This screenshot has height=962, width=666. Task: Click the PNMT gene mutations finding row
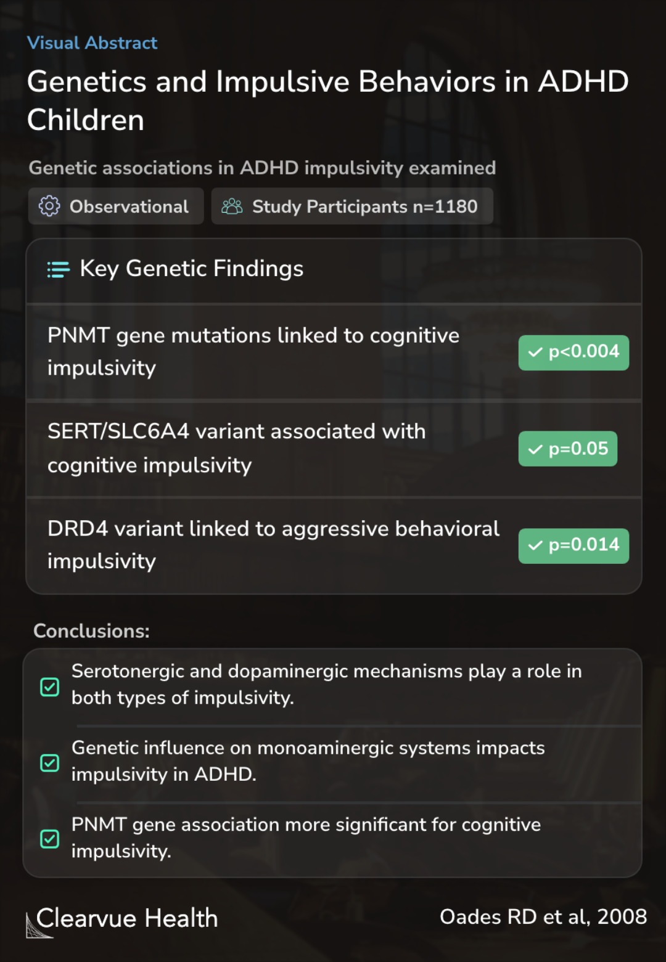(334, 352)
